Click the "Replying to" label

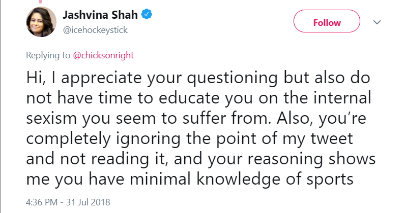point(48,55)
